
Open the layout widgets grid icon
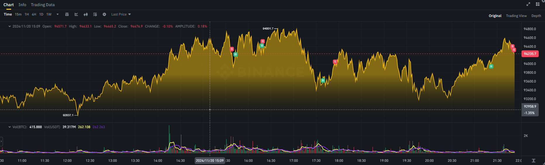tap(537, 4)
